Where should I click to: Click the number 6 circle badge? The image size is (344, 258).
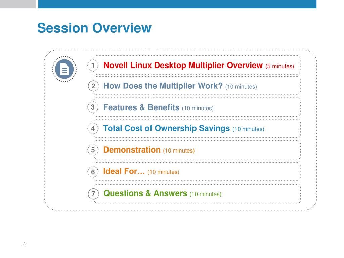click(x=93, y=172)
